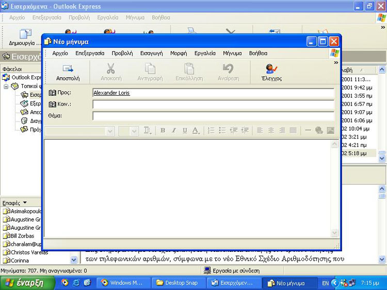The width and height of the screenshot is (387, 290).
Task: Click the Αποστολή (Send) button
Action: [x=68, y=73]
